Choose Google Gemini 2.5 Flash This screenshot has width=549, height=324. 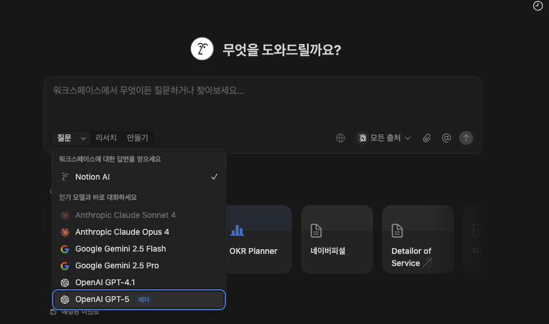[x=139, y=249]
